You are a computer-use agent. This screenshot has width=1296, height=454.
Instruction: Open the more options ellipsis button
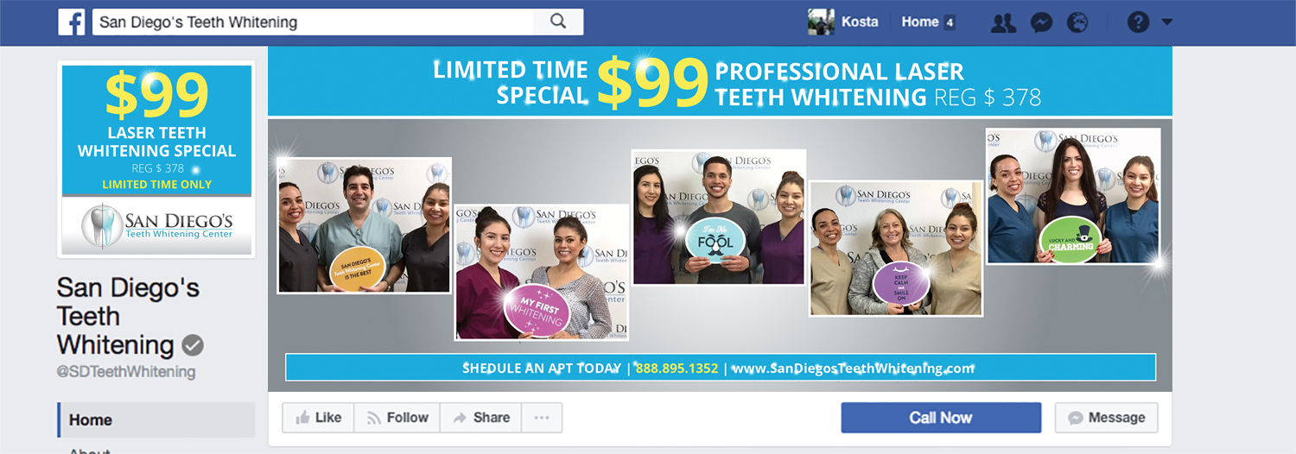pyautogui.click(x=542, y=418)
